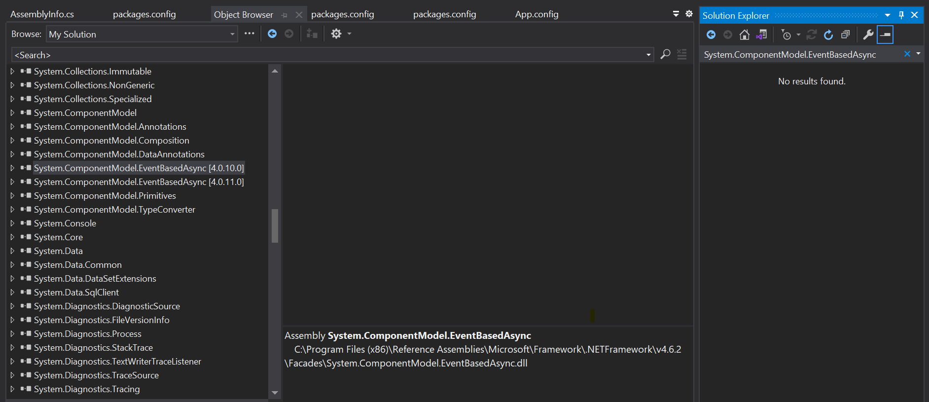Click Solution Explorer Refresh icon
Viewport: 929px width, 402px height.
coord(828,35)
